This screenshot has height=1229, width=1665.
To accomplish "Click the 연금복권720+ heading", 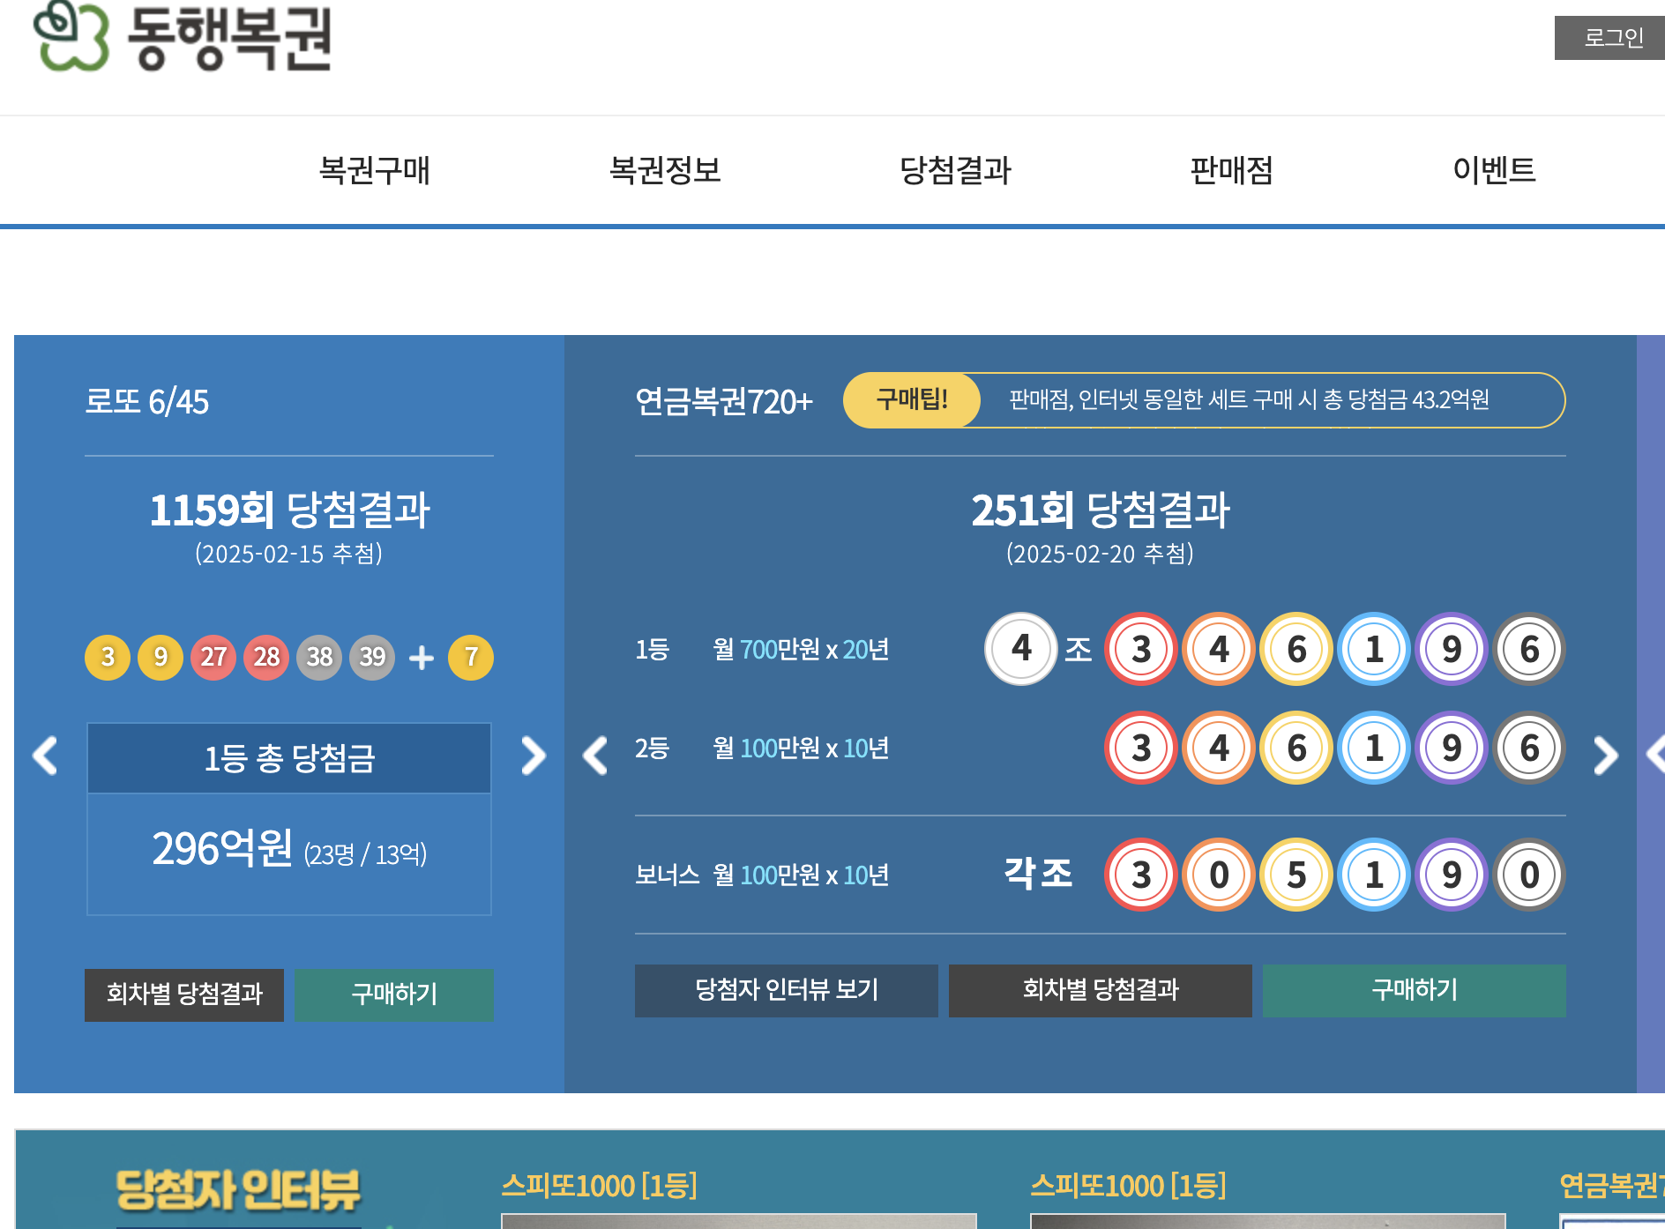I will coord(723,401).
